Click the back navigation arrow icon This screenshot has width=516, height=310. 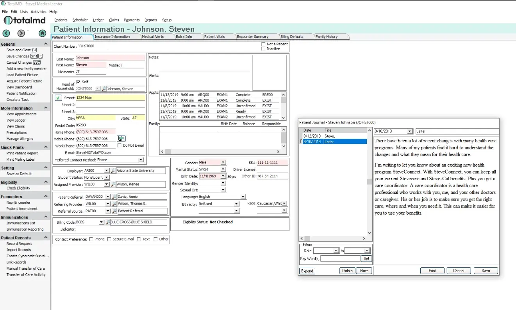tap(6, 34)
